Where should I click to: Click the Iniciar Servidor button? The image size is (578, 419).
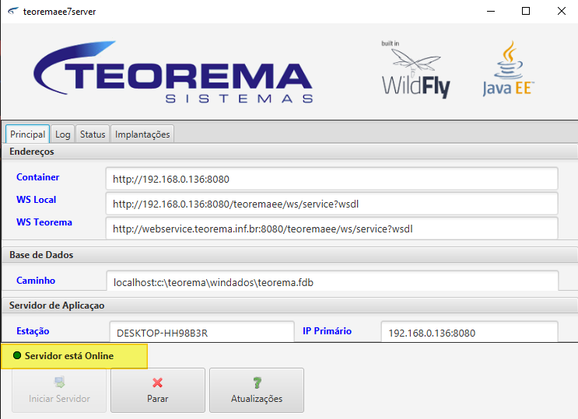click(59, 390)
